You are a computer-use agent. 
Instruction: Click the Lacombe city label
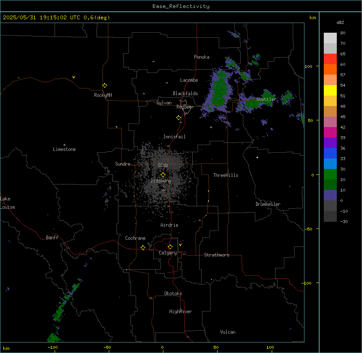click(x=189, y=80)
